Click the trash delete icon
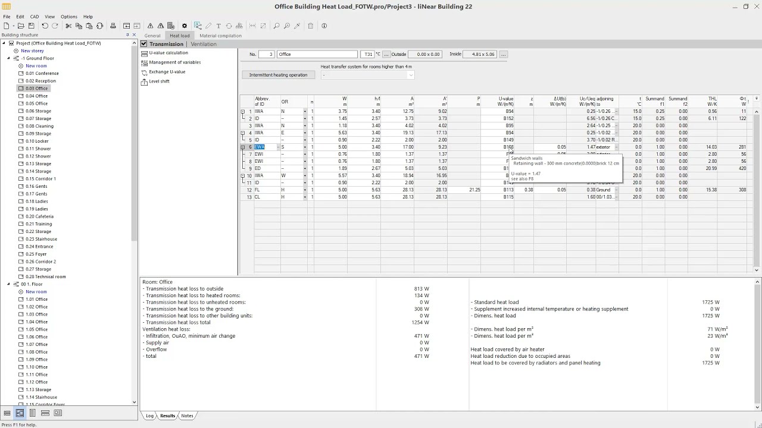The width and height of the screenshot is (762, 428). [310, 26]
